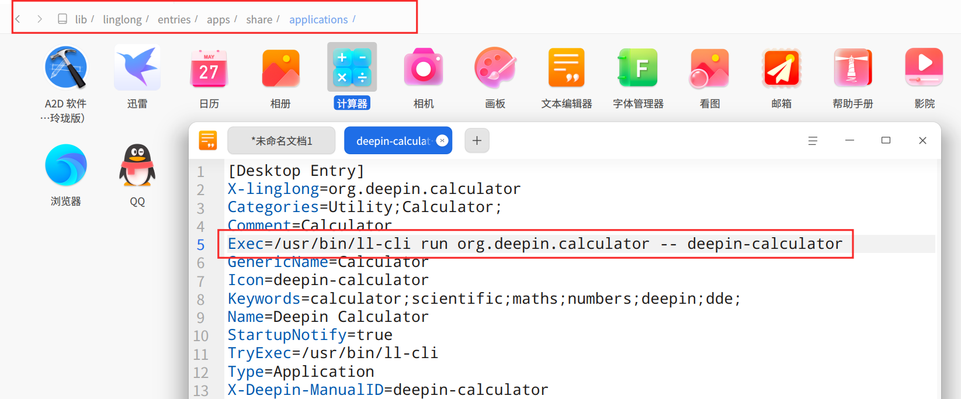
Task: Close the deepin-calculat tab
Action: 442,140
